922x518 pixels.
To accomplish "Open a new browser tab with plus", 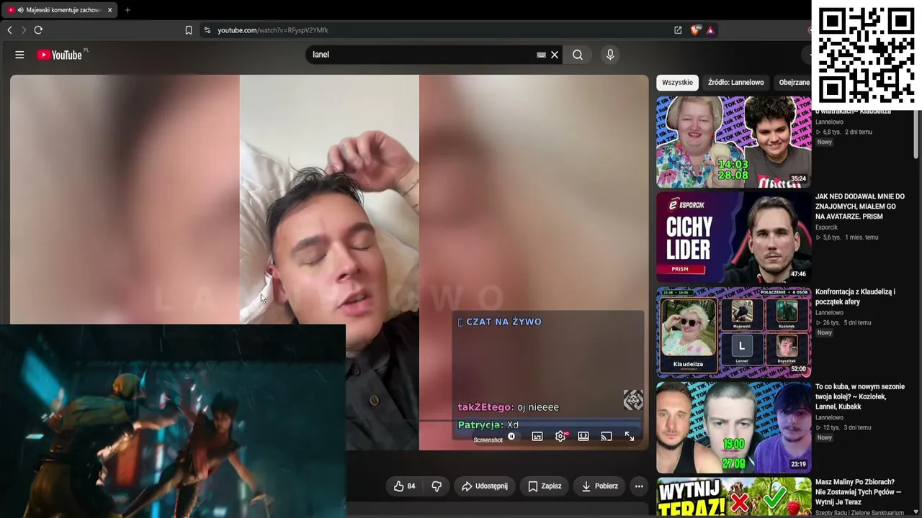I will [x=127, y=10].
